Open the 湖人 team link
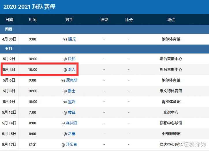The image size is (209, 151). coord(72,69)
